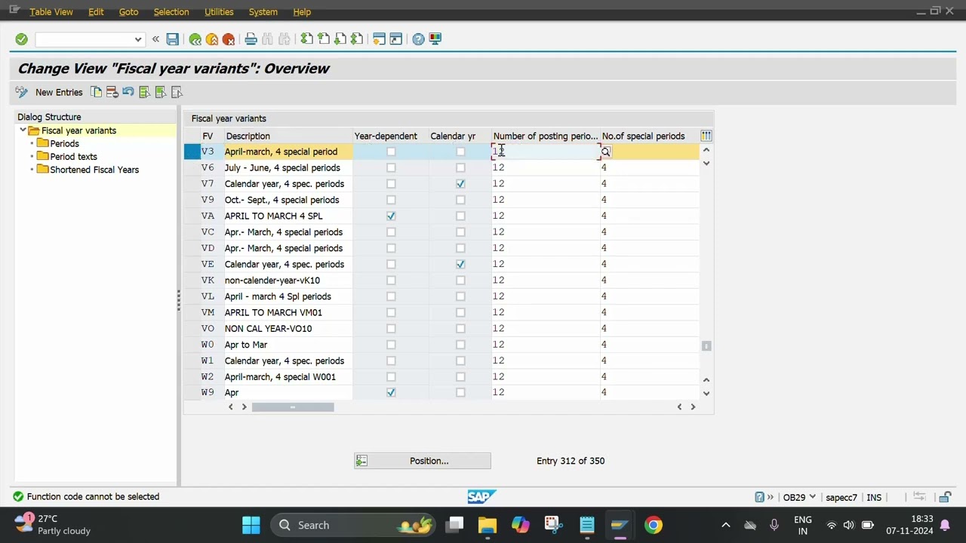Toggle Calendar yr checkbox for W1 row
This screenshot has height=543, width=966.
pos(460,360)
